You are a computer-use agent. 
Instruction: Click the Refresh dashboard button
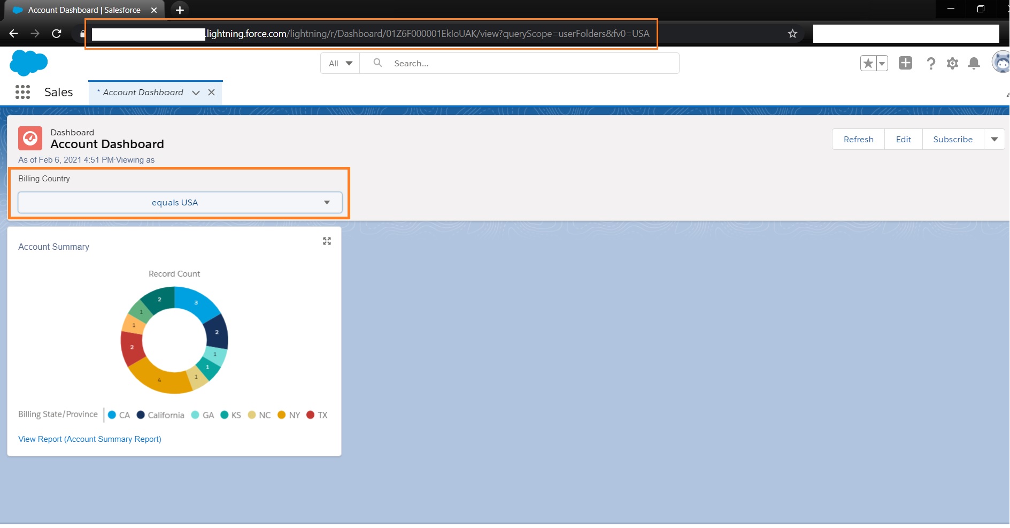[858, 139]
